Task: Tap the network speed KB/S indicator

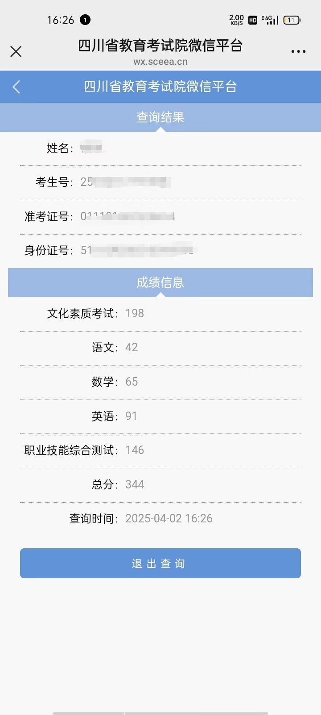Action: 236,20
